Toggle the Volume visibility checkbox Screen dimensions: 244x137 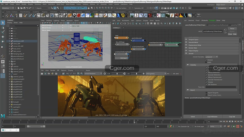click(207, 82)
